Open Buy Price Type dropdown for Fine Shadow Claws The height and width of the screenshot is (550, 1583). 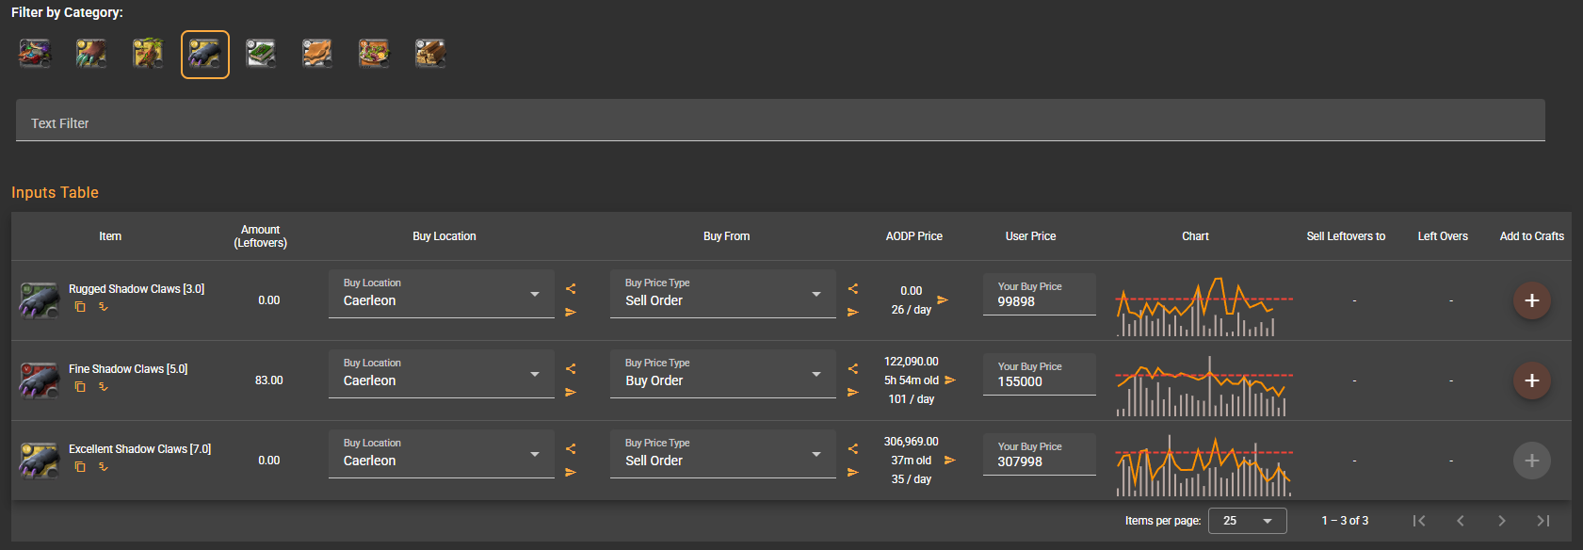(x=722, y=375)
